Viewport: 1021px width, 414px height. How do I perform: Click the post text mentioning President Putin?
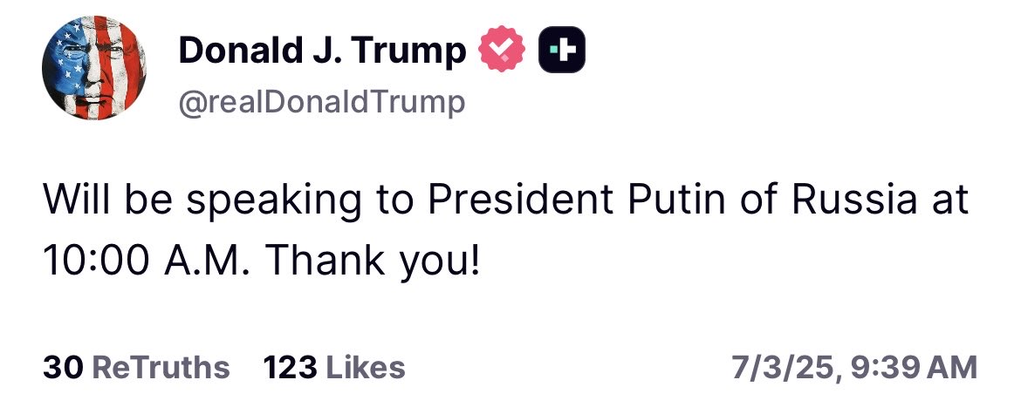(x=506, y=201)
